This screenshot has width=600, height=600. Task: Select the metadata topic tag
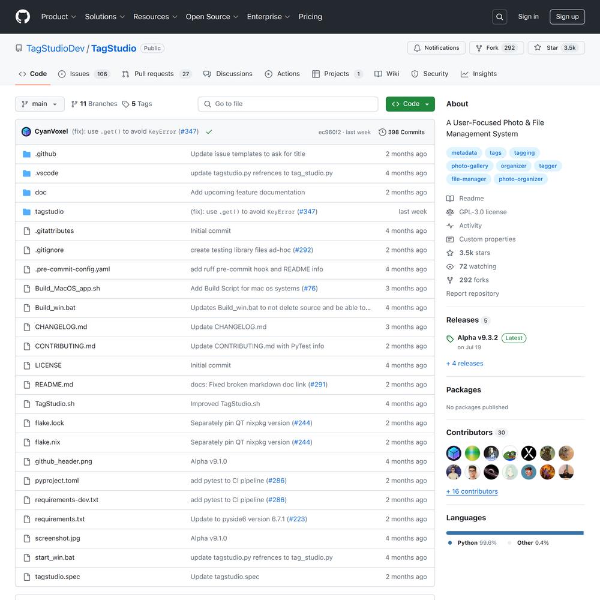tap(464, 152)
